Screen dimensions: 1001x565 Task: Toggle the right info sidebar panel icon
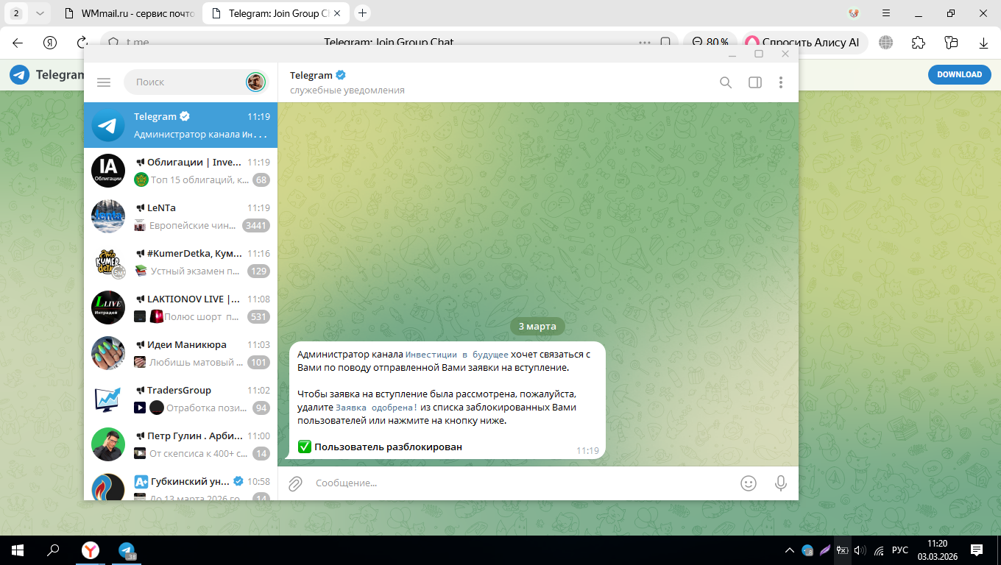pyautogui.click(x=754, y=82)
